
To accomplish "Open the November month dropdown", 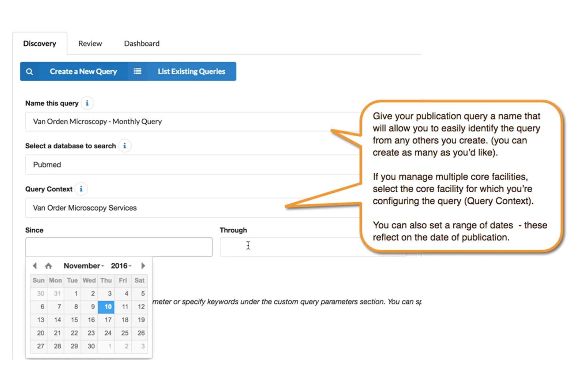I will click(x=84, y=266).
